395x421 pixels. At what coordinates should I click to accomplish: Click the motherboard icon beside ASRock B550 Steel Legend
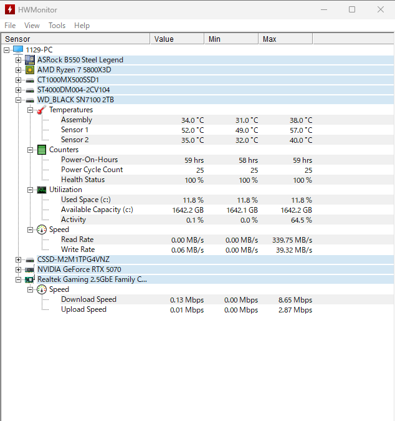coord(29,60)
